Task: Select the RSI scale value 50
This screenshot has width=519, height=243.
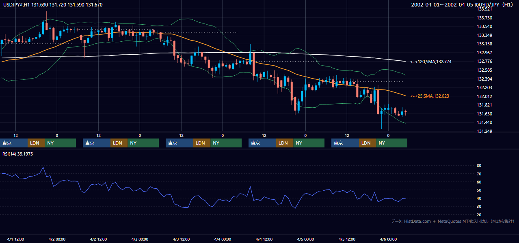Action: point(479,190)
